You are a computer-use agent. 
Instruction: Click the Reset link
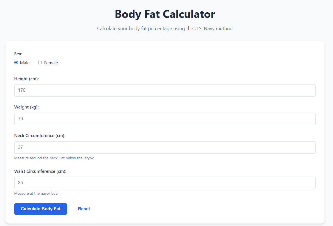click(x=84, y=209)
